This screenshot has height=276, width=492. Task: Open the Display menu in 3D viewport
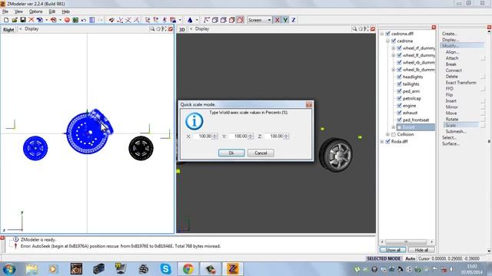click(201, 29)
